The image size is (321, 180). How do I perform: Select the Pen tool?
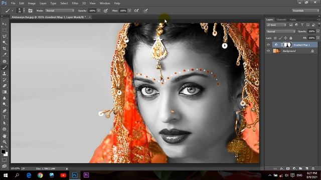[x=5, y=111]
